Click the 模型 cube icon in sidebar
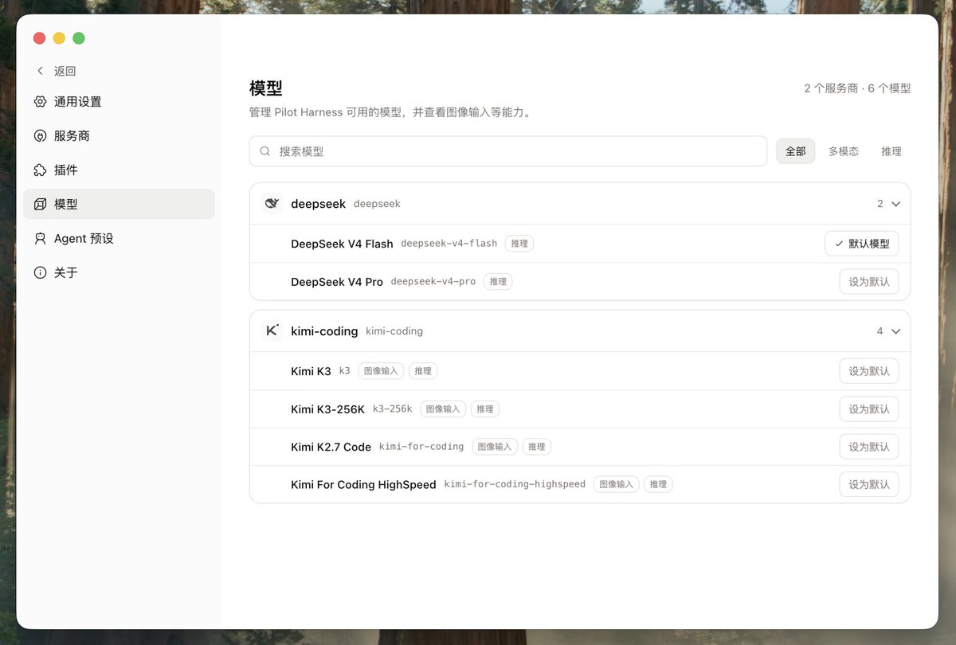This screenshot has height=645, width=956. 40,205
